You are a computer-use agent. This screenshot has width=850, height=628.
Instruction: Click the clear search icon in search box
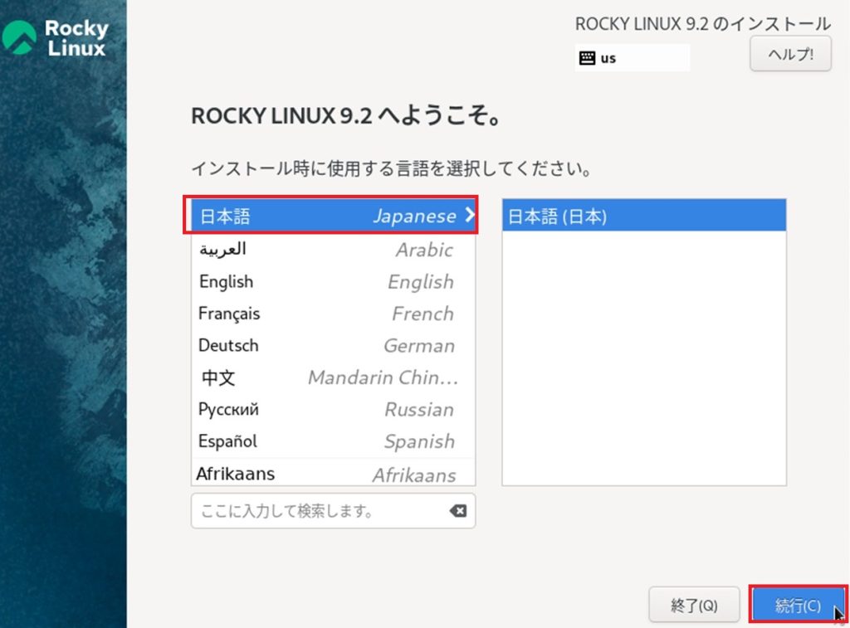(458, 511)
